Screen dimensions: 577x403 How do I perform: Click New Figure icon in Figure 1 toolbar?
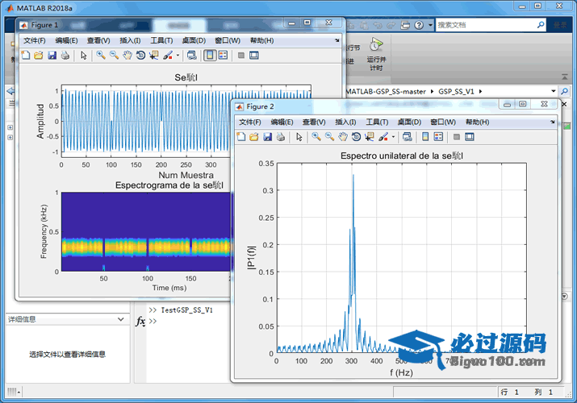click(25, 56)
